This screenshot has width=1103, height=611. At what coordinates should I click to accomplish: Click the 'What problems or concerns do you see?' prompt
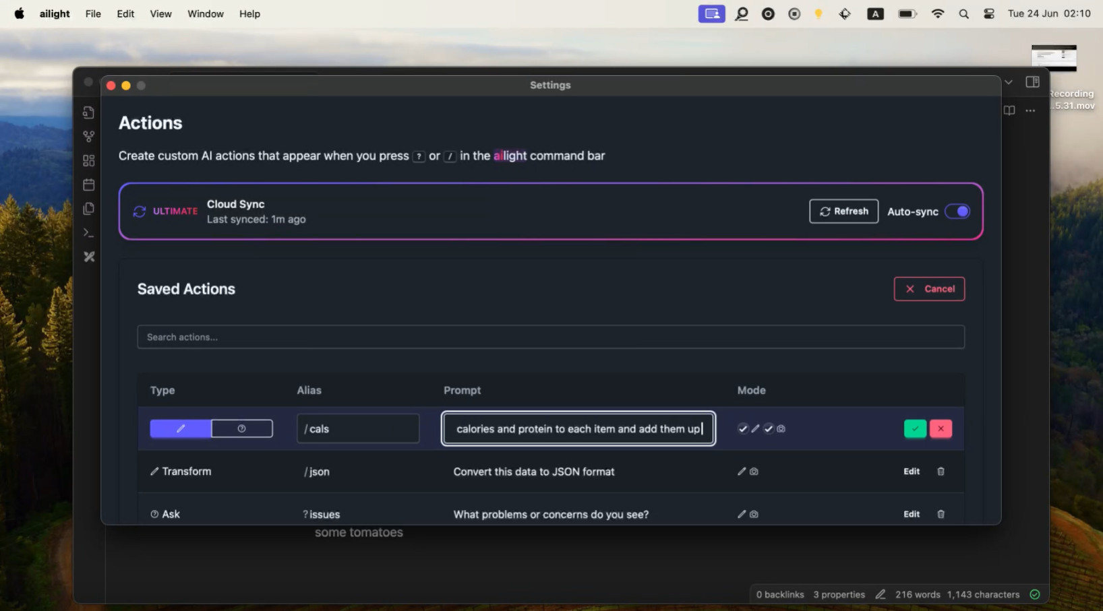(x=551, y=514)
